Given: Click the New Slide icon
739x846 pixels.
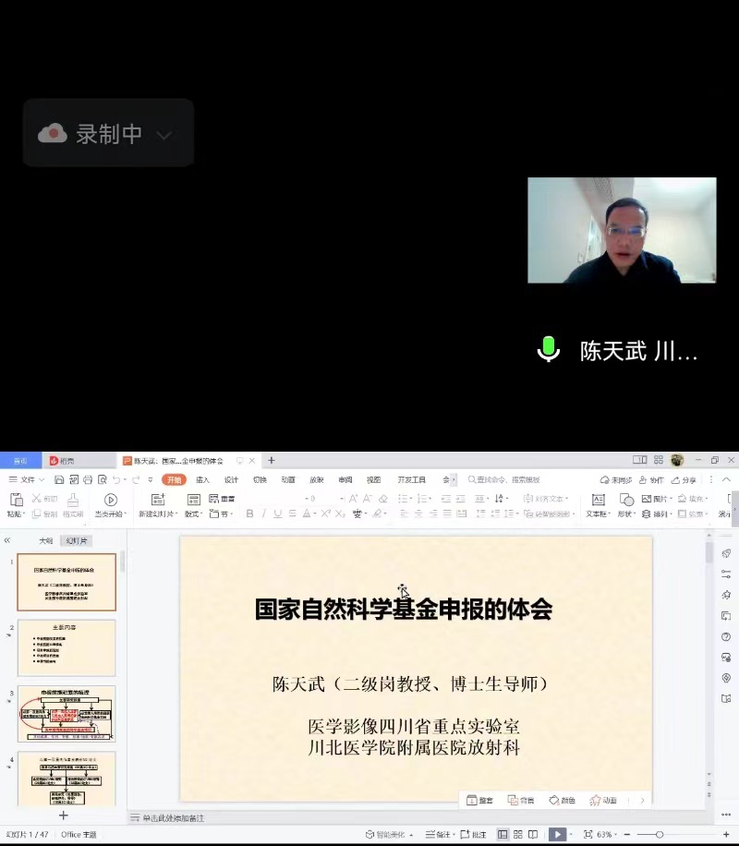Looking at the screenshot, I should pyautogui.click(x=158, y=500).
